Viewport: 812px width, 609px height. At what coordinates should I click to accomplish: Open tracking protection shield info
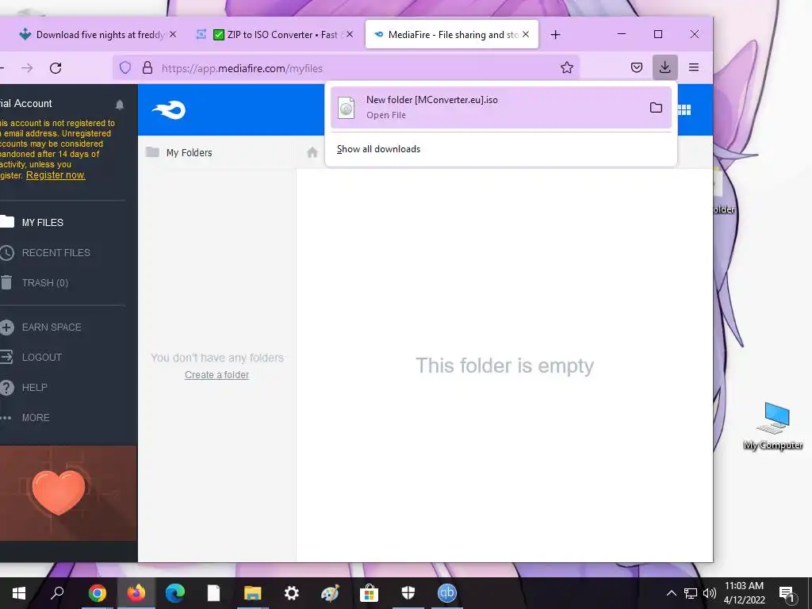125,68
